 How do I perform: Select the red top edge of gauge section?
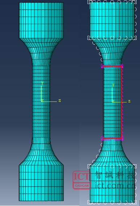pyautogui.click(x=112, y=67)
